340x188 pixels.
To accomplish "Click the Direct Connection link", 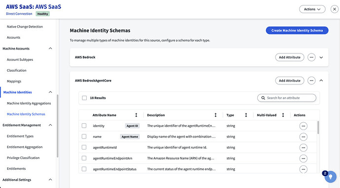I will tap(19, 14).
